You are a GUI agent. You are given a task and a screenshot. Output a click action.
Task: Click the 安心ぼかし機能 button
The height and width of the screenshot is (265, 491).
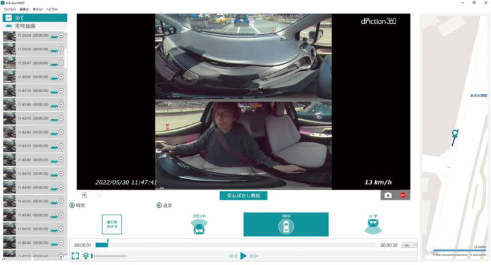point(243,196)
